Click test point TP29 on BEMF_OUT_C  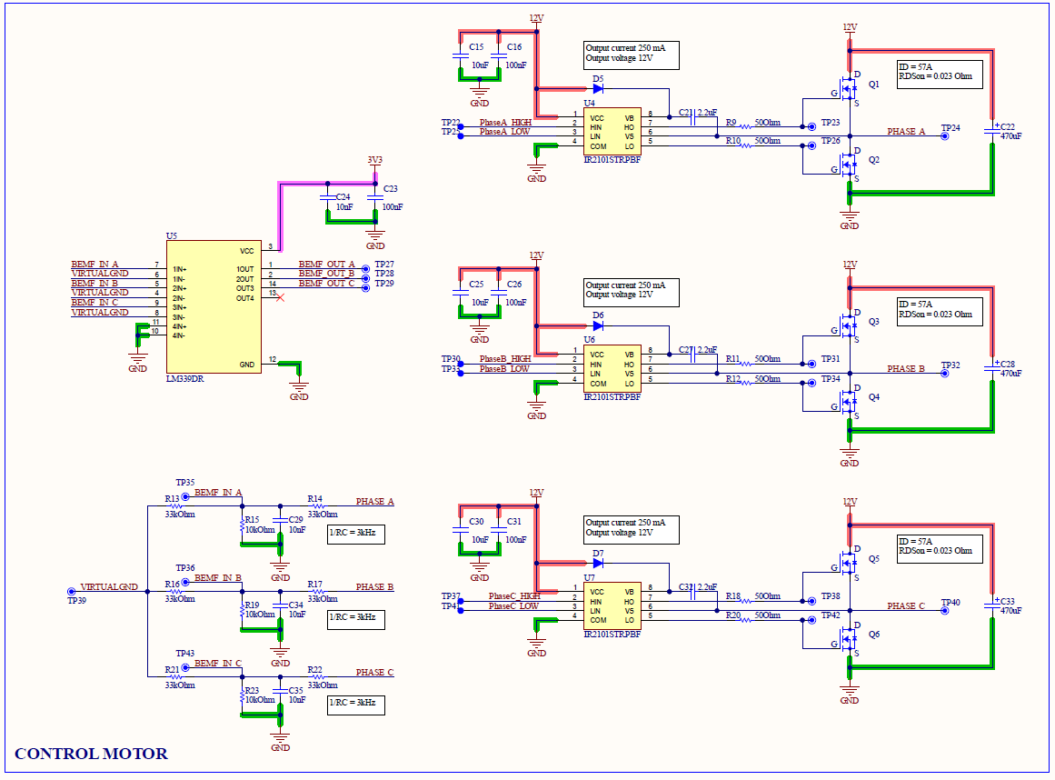(x=365, y=287)
